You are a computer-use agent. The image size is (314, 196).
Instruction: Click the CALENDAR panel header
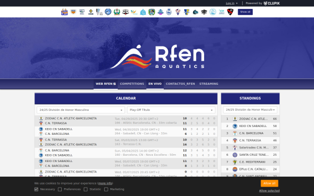(126, 98)
